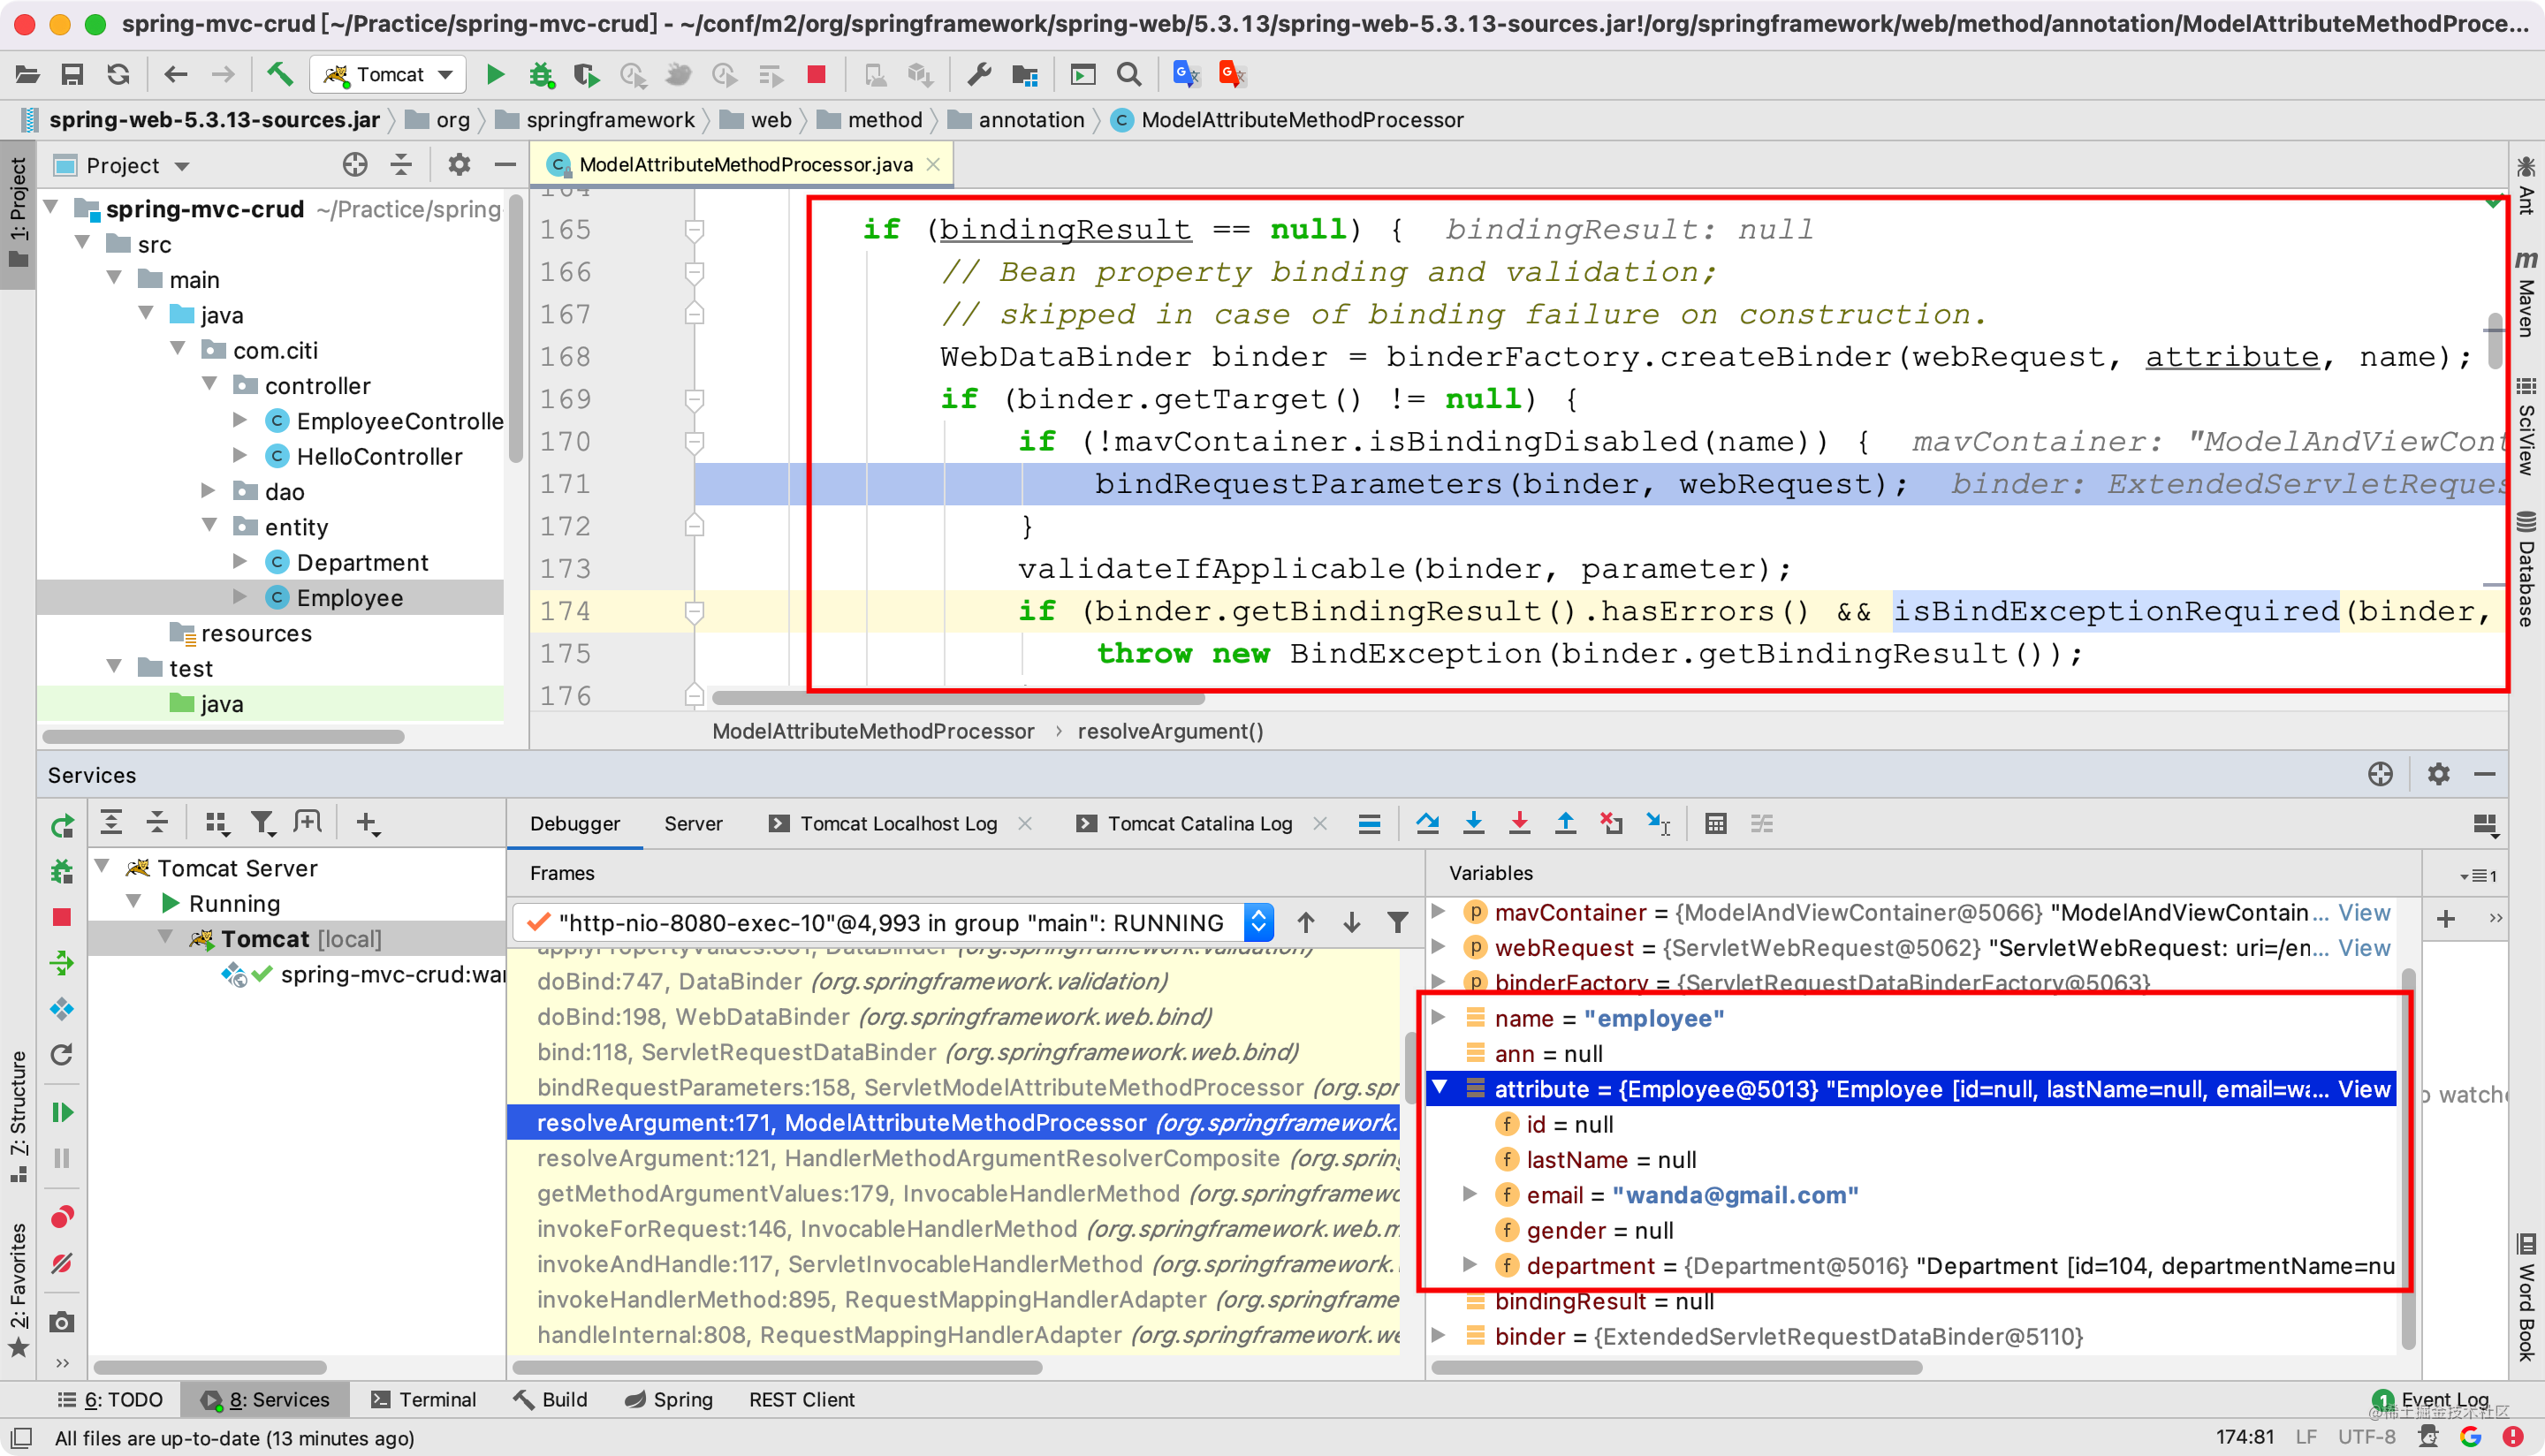This screenshot has width=2545, height=1456.
Task: Collapse the controller package node
Action: 210,384
